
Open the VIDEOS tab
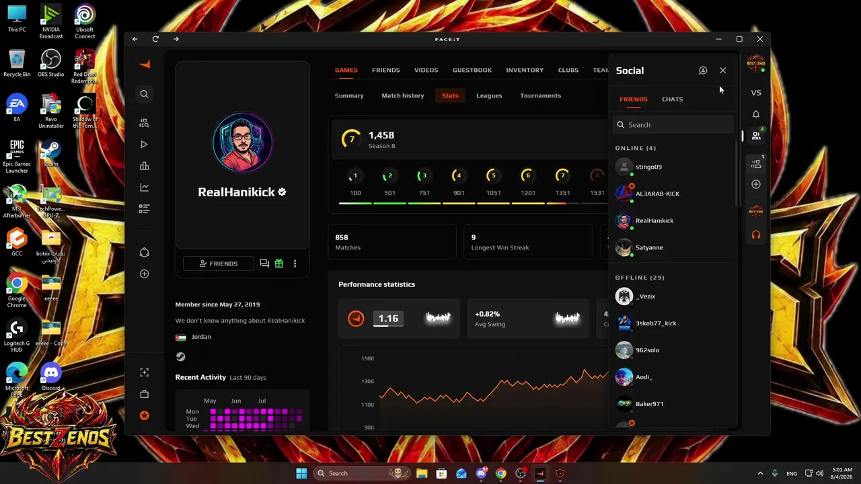(426, 70)
